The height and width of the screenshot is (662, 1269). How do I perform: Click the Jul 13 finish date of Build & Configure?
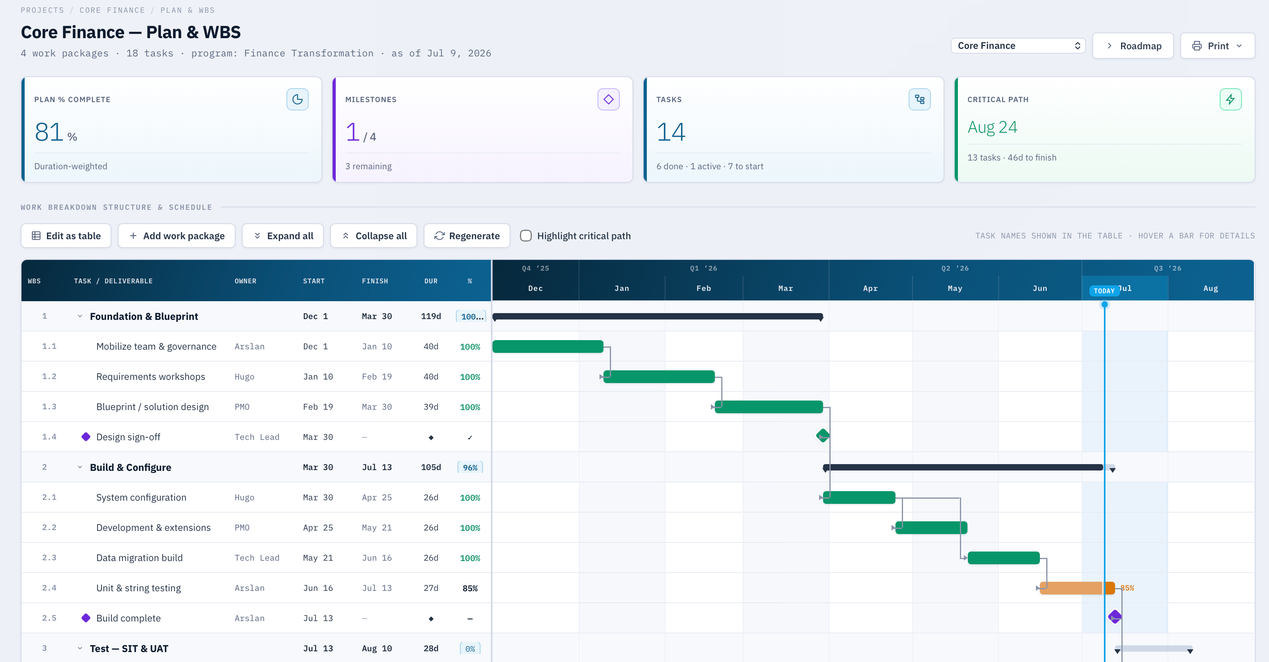point(377,467)
